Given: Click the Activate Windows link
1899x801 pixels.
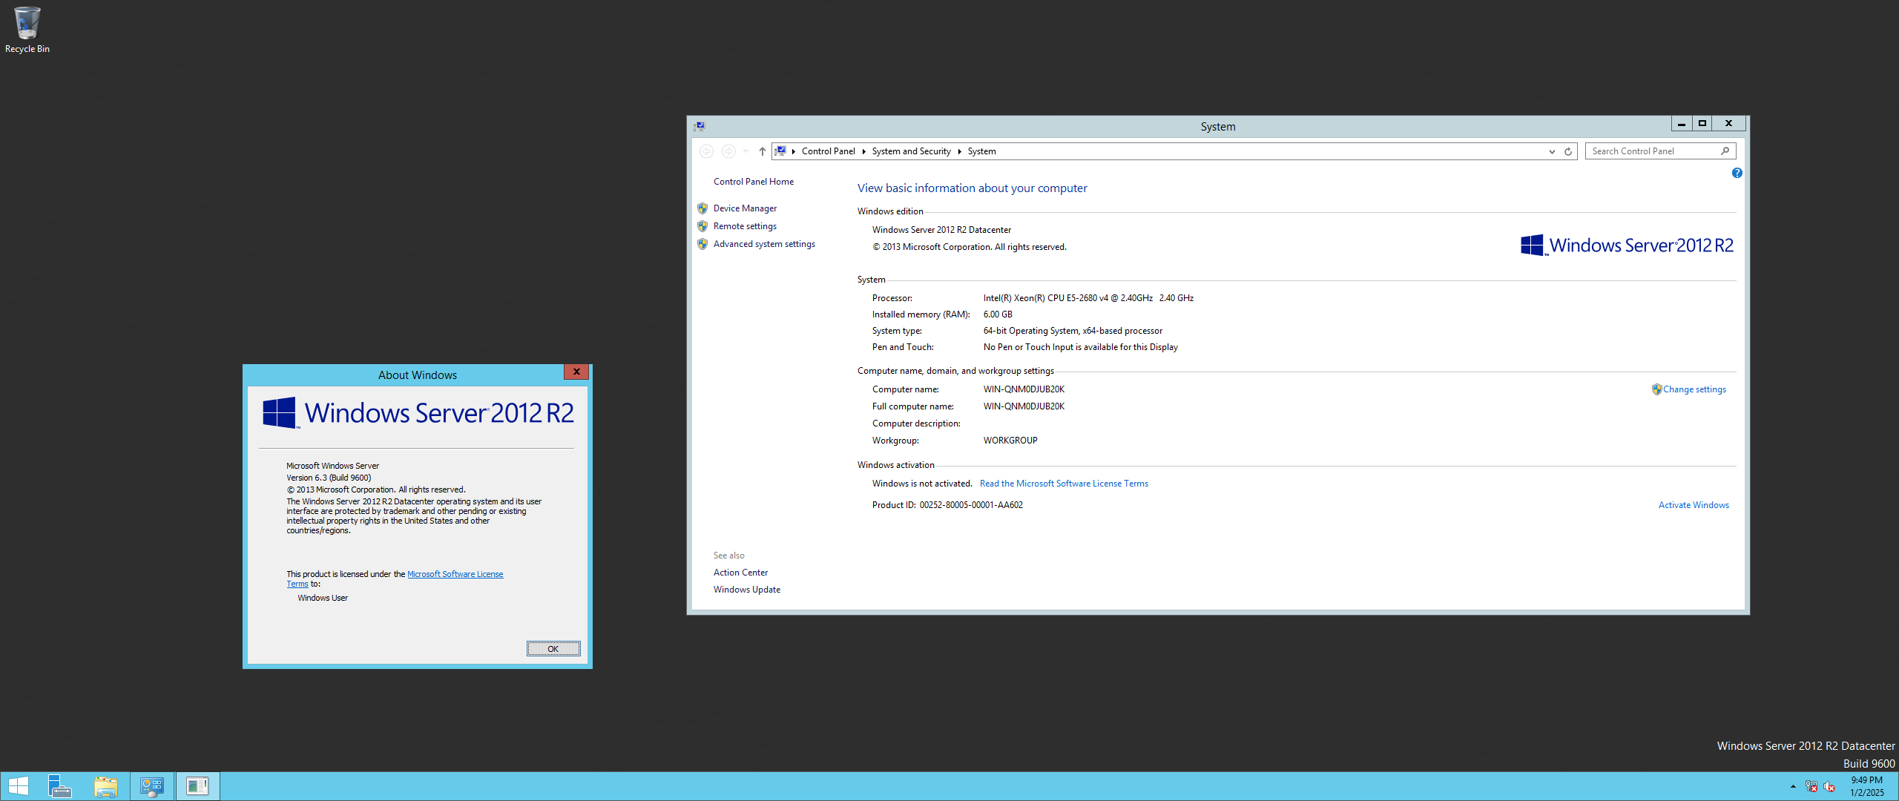Looking at the screenshot, I should 1694,505.
